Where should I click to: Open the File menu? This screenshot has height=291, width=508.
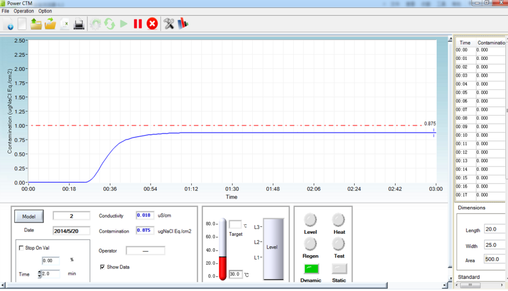pos(5,11)
